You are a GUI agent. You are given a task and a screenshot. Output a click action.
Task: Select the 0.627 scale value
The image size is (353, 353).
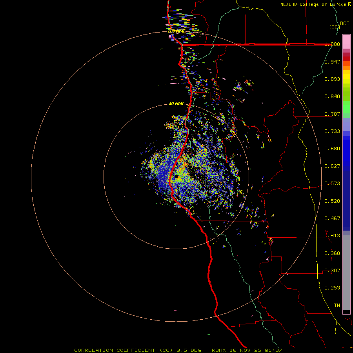(332, 166)
